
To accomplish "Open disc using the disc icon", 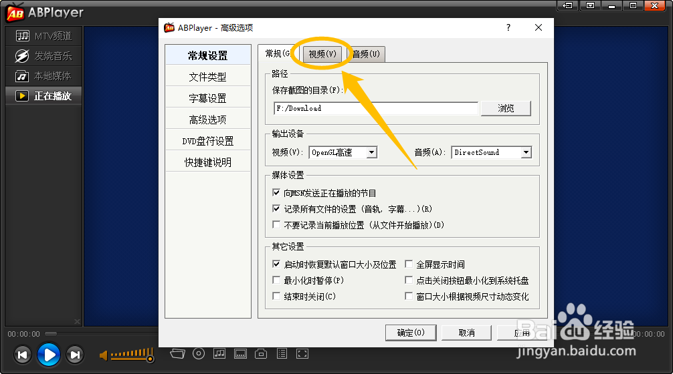I will [198, 353].
